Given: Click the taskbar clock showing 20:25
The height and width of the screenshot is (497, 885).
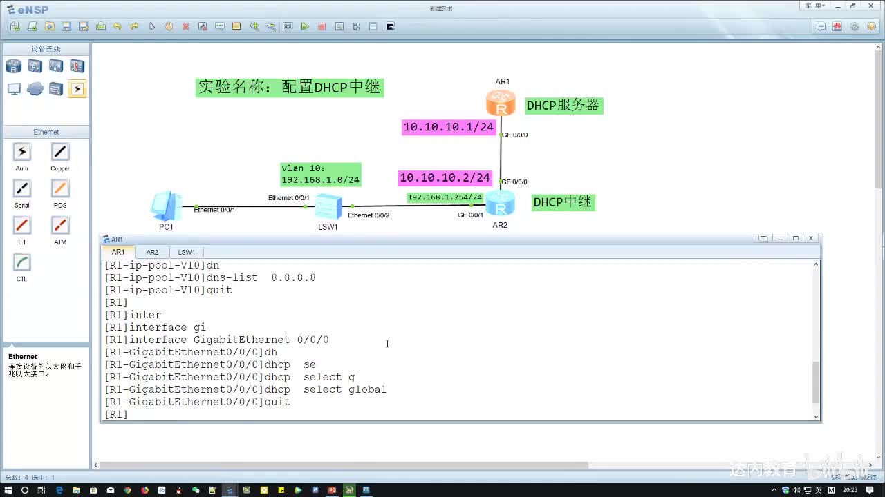Looking at the screenshot, I should (850, 490).
